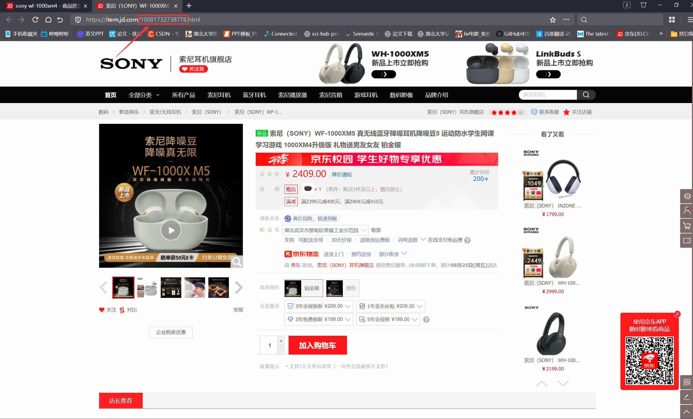The width and height of the screenshot is (693, 419).
Task: Play the product video
Action: click(171, 230)
